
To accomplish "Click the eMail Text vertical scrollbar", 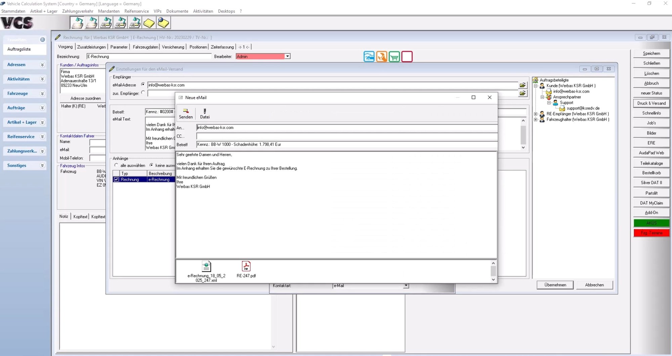I will pyautogui.click(x=523, y=134).
